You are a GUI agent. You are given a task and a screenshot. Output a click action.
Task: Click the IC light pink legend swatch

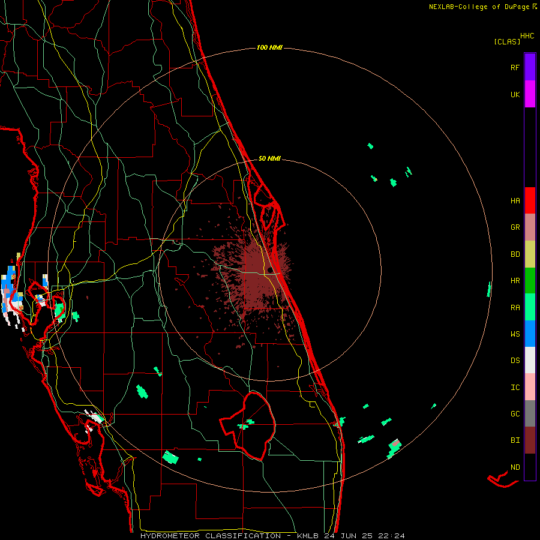530,387
